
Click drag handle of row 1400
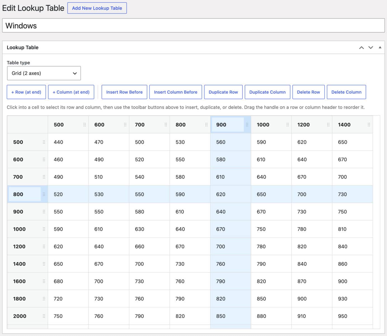point(44,264)
